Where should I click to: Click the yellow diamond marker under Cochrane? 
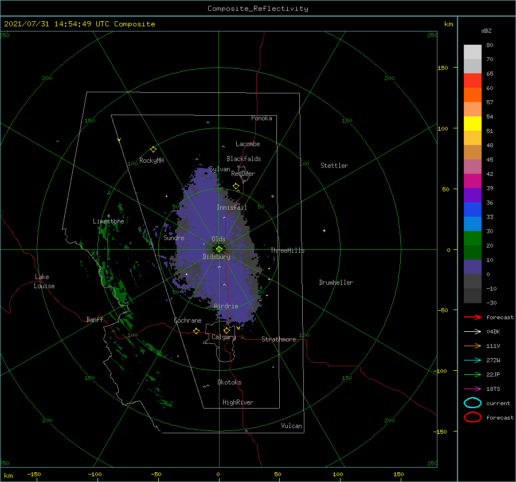pyautogui.click(x=196, y=331)
